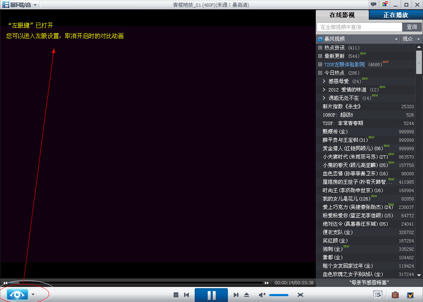The image size is (423, 302).
Task: Select 甄嬛传(全) in the list
Action: [x=366, y=132]
